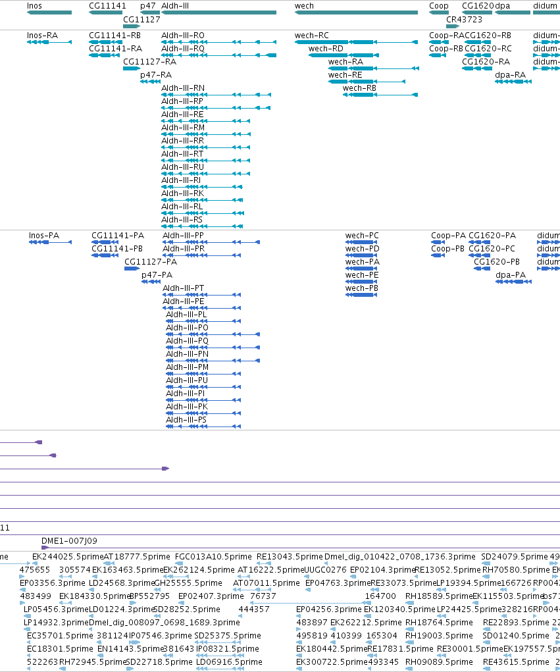Select the Aldh-III-RM transcript label

(183, 128)
